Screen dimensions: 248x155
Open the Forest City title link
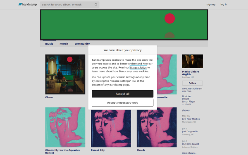point(98,150)
